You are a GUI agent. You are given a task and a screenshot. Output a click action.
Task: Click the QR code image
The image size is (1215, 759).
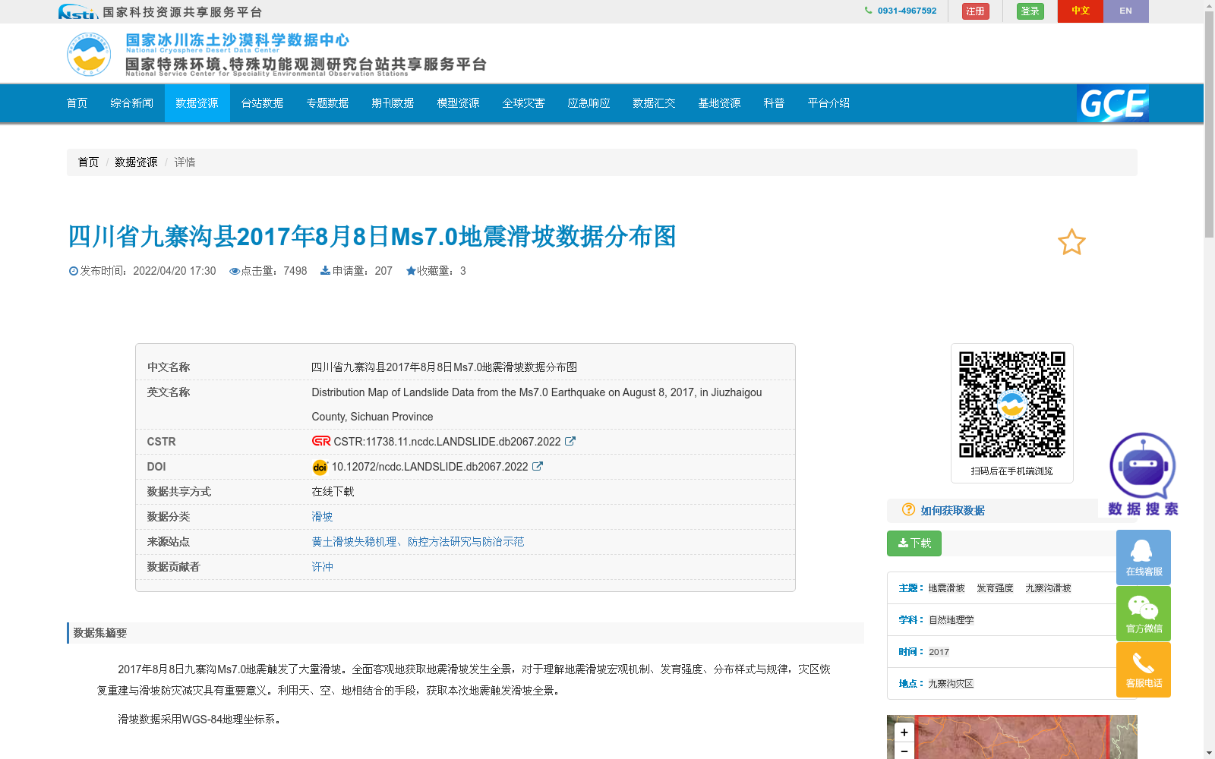1012,405
